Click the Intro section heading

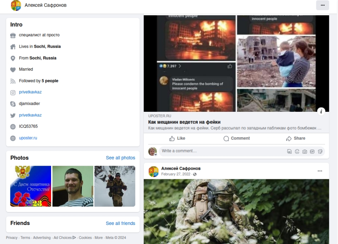click(x=17, y=25)
